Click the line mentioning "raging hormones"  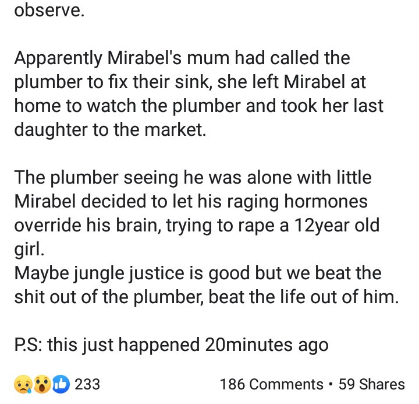[x=191, y=201]
